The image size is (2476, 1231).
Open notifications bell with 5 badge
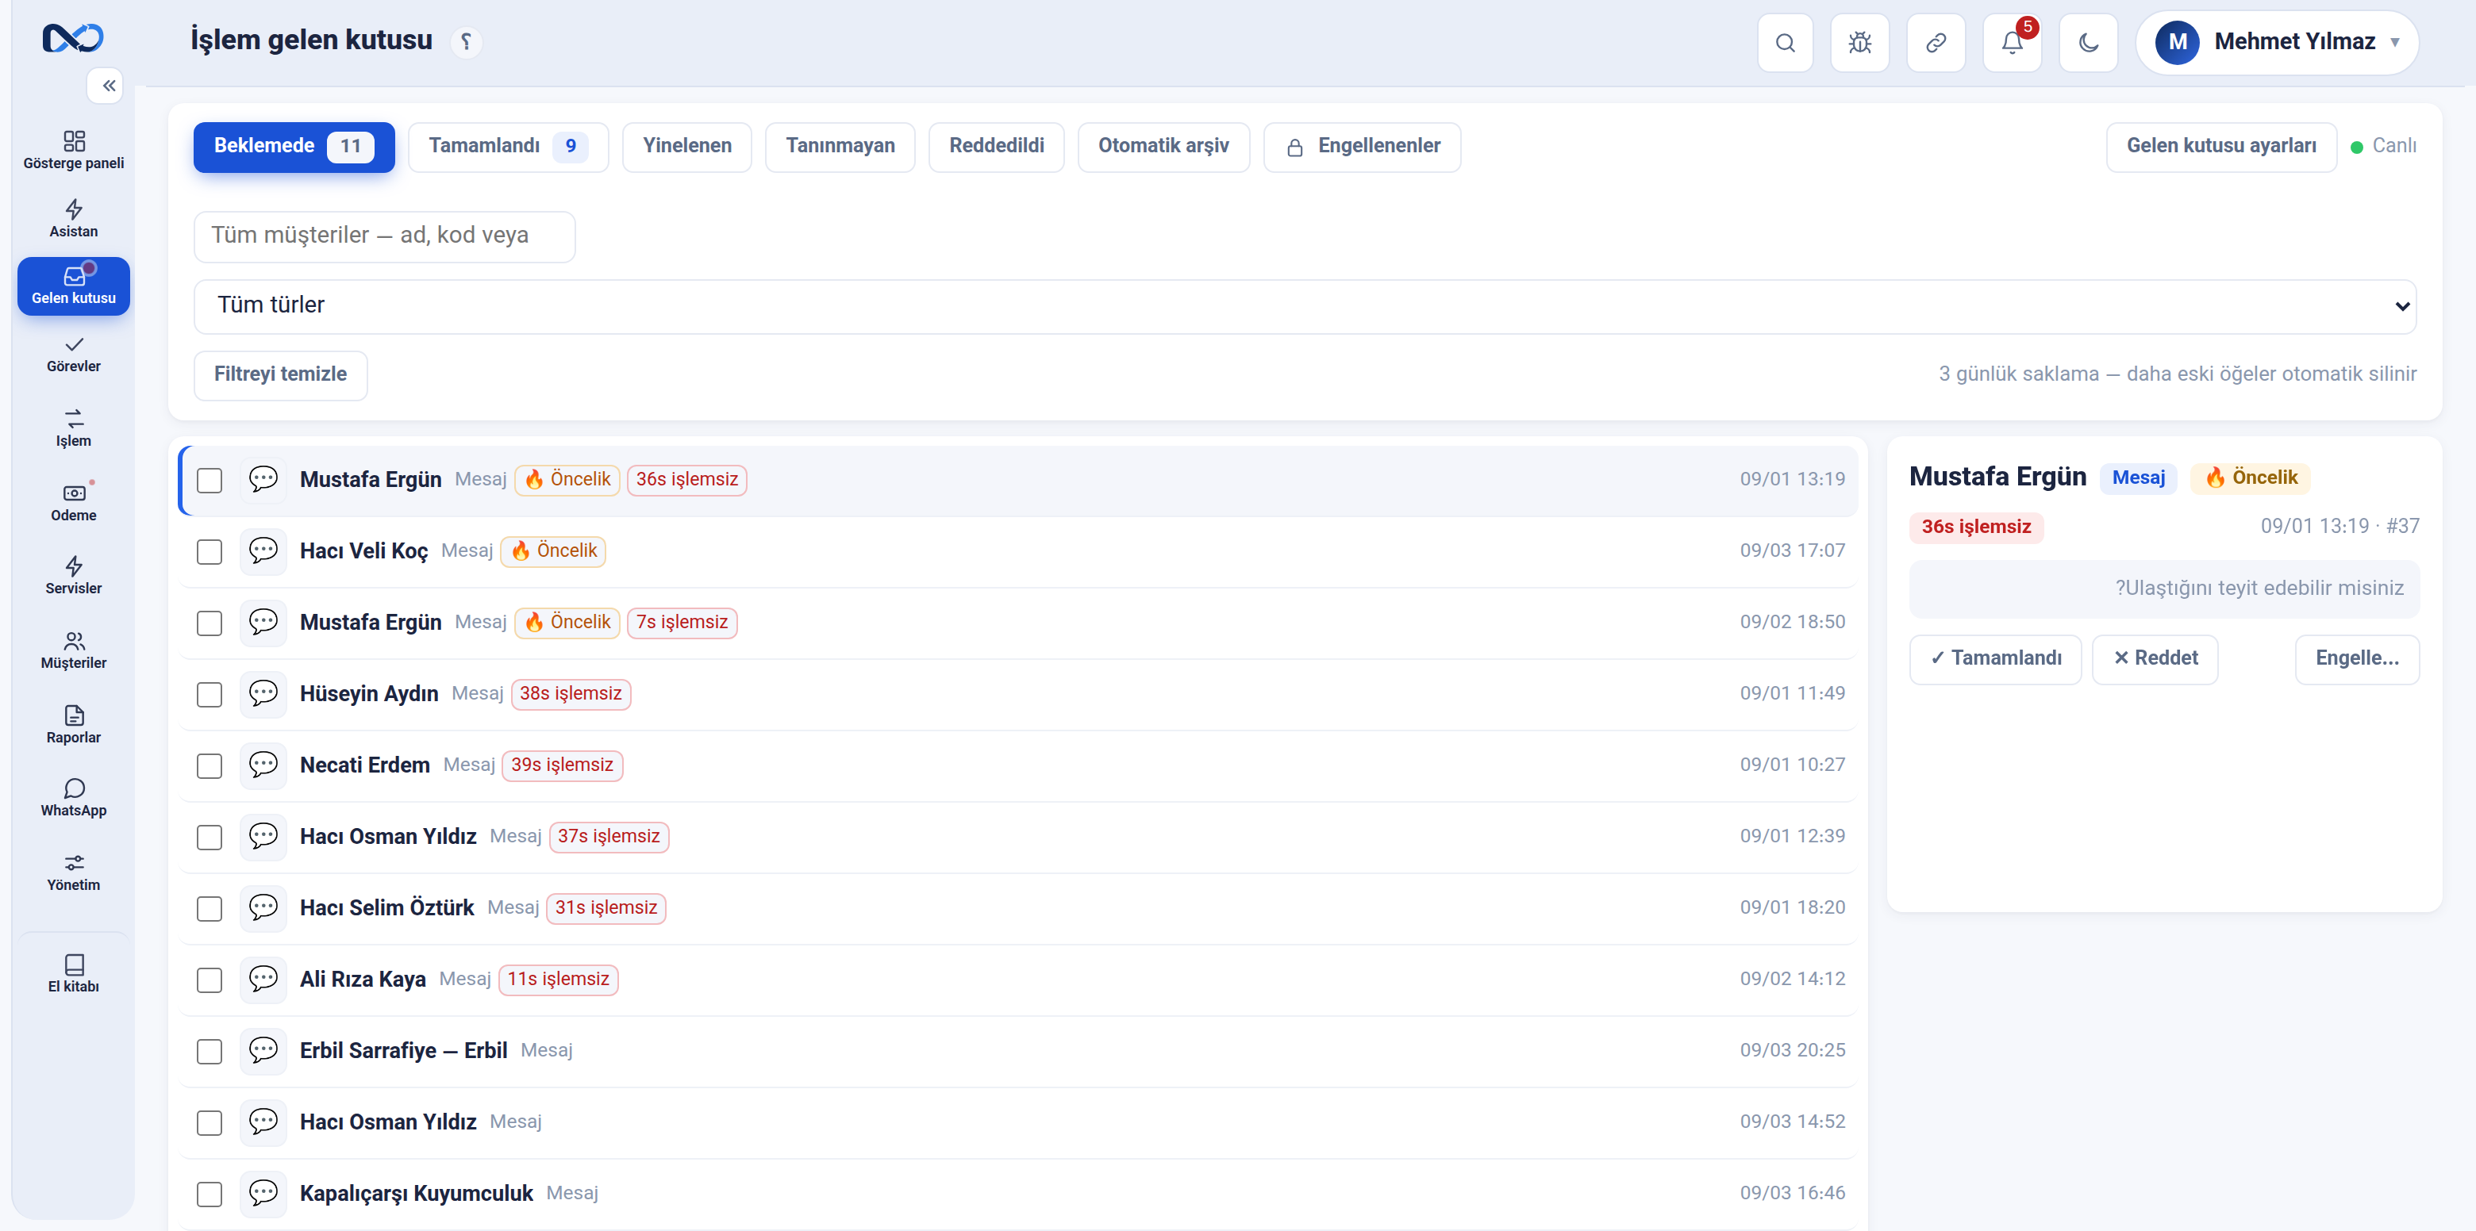tap(2012, 42)
